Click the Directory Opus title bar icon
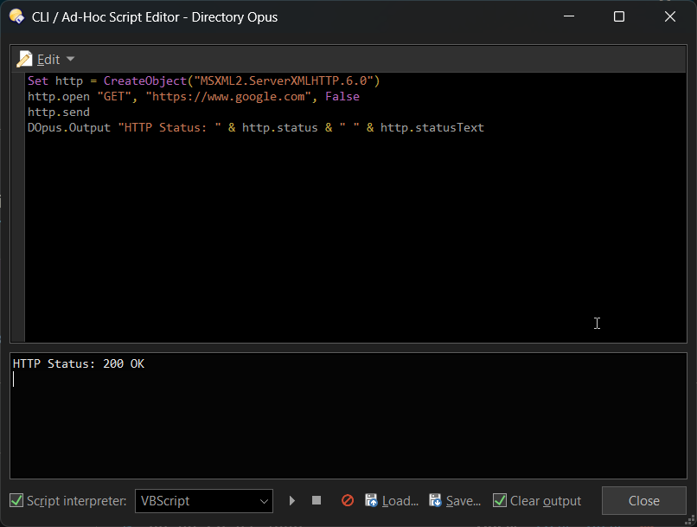Screen dimensions: 697x527 (16, 17)
